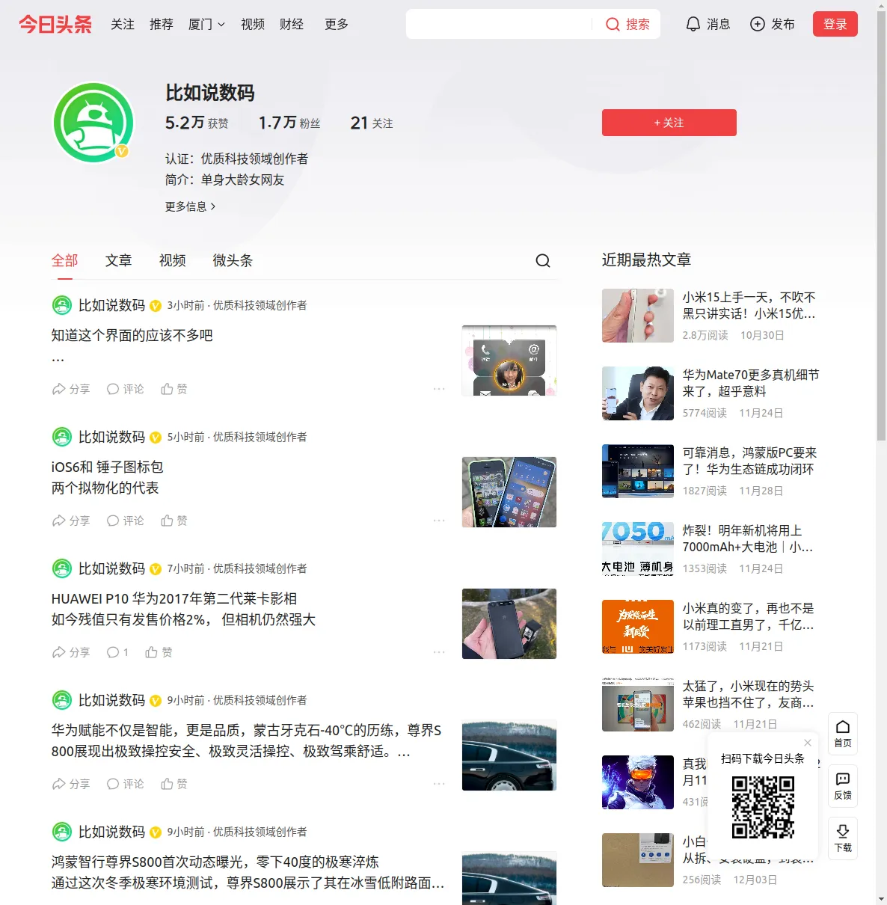Open thumbnail of 华为赋能 尊界S800 post

509,755
